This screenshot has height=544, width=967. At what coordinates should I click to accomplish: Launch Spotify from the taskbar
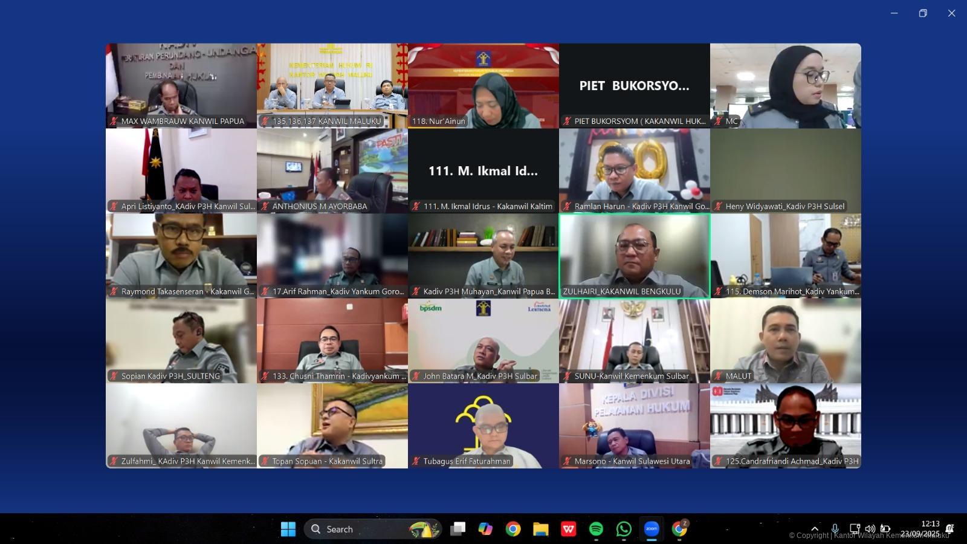click(596, 529)
